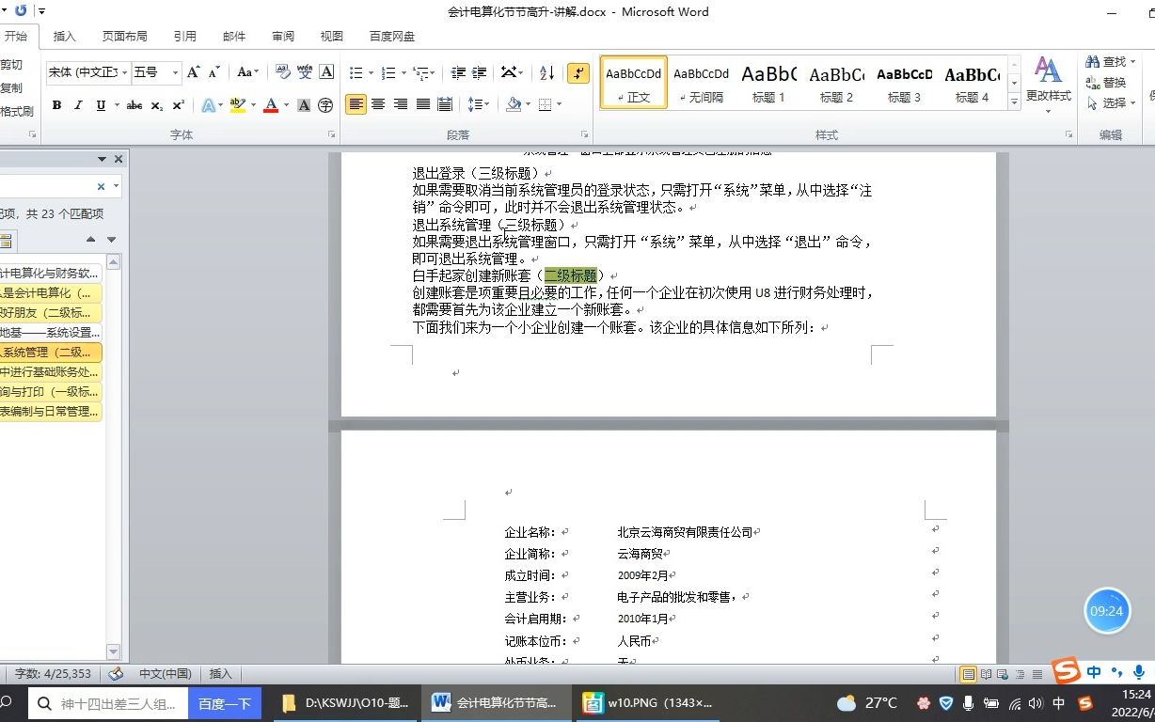Apply italic formatting
1155x722 pixels.
coord(79,105)
